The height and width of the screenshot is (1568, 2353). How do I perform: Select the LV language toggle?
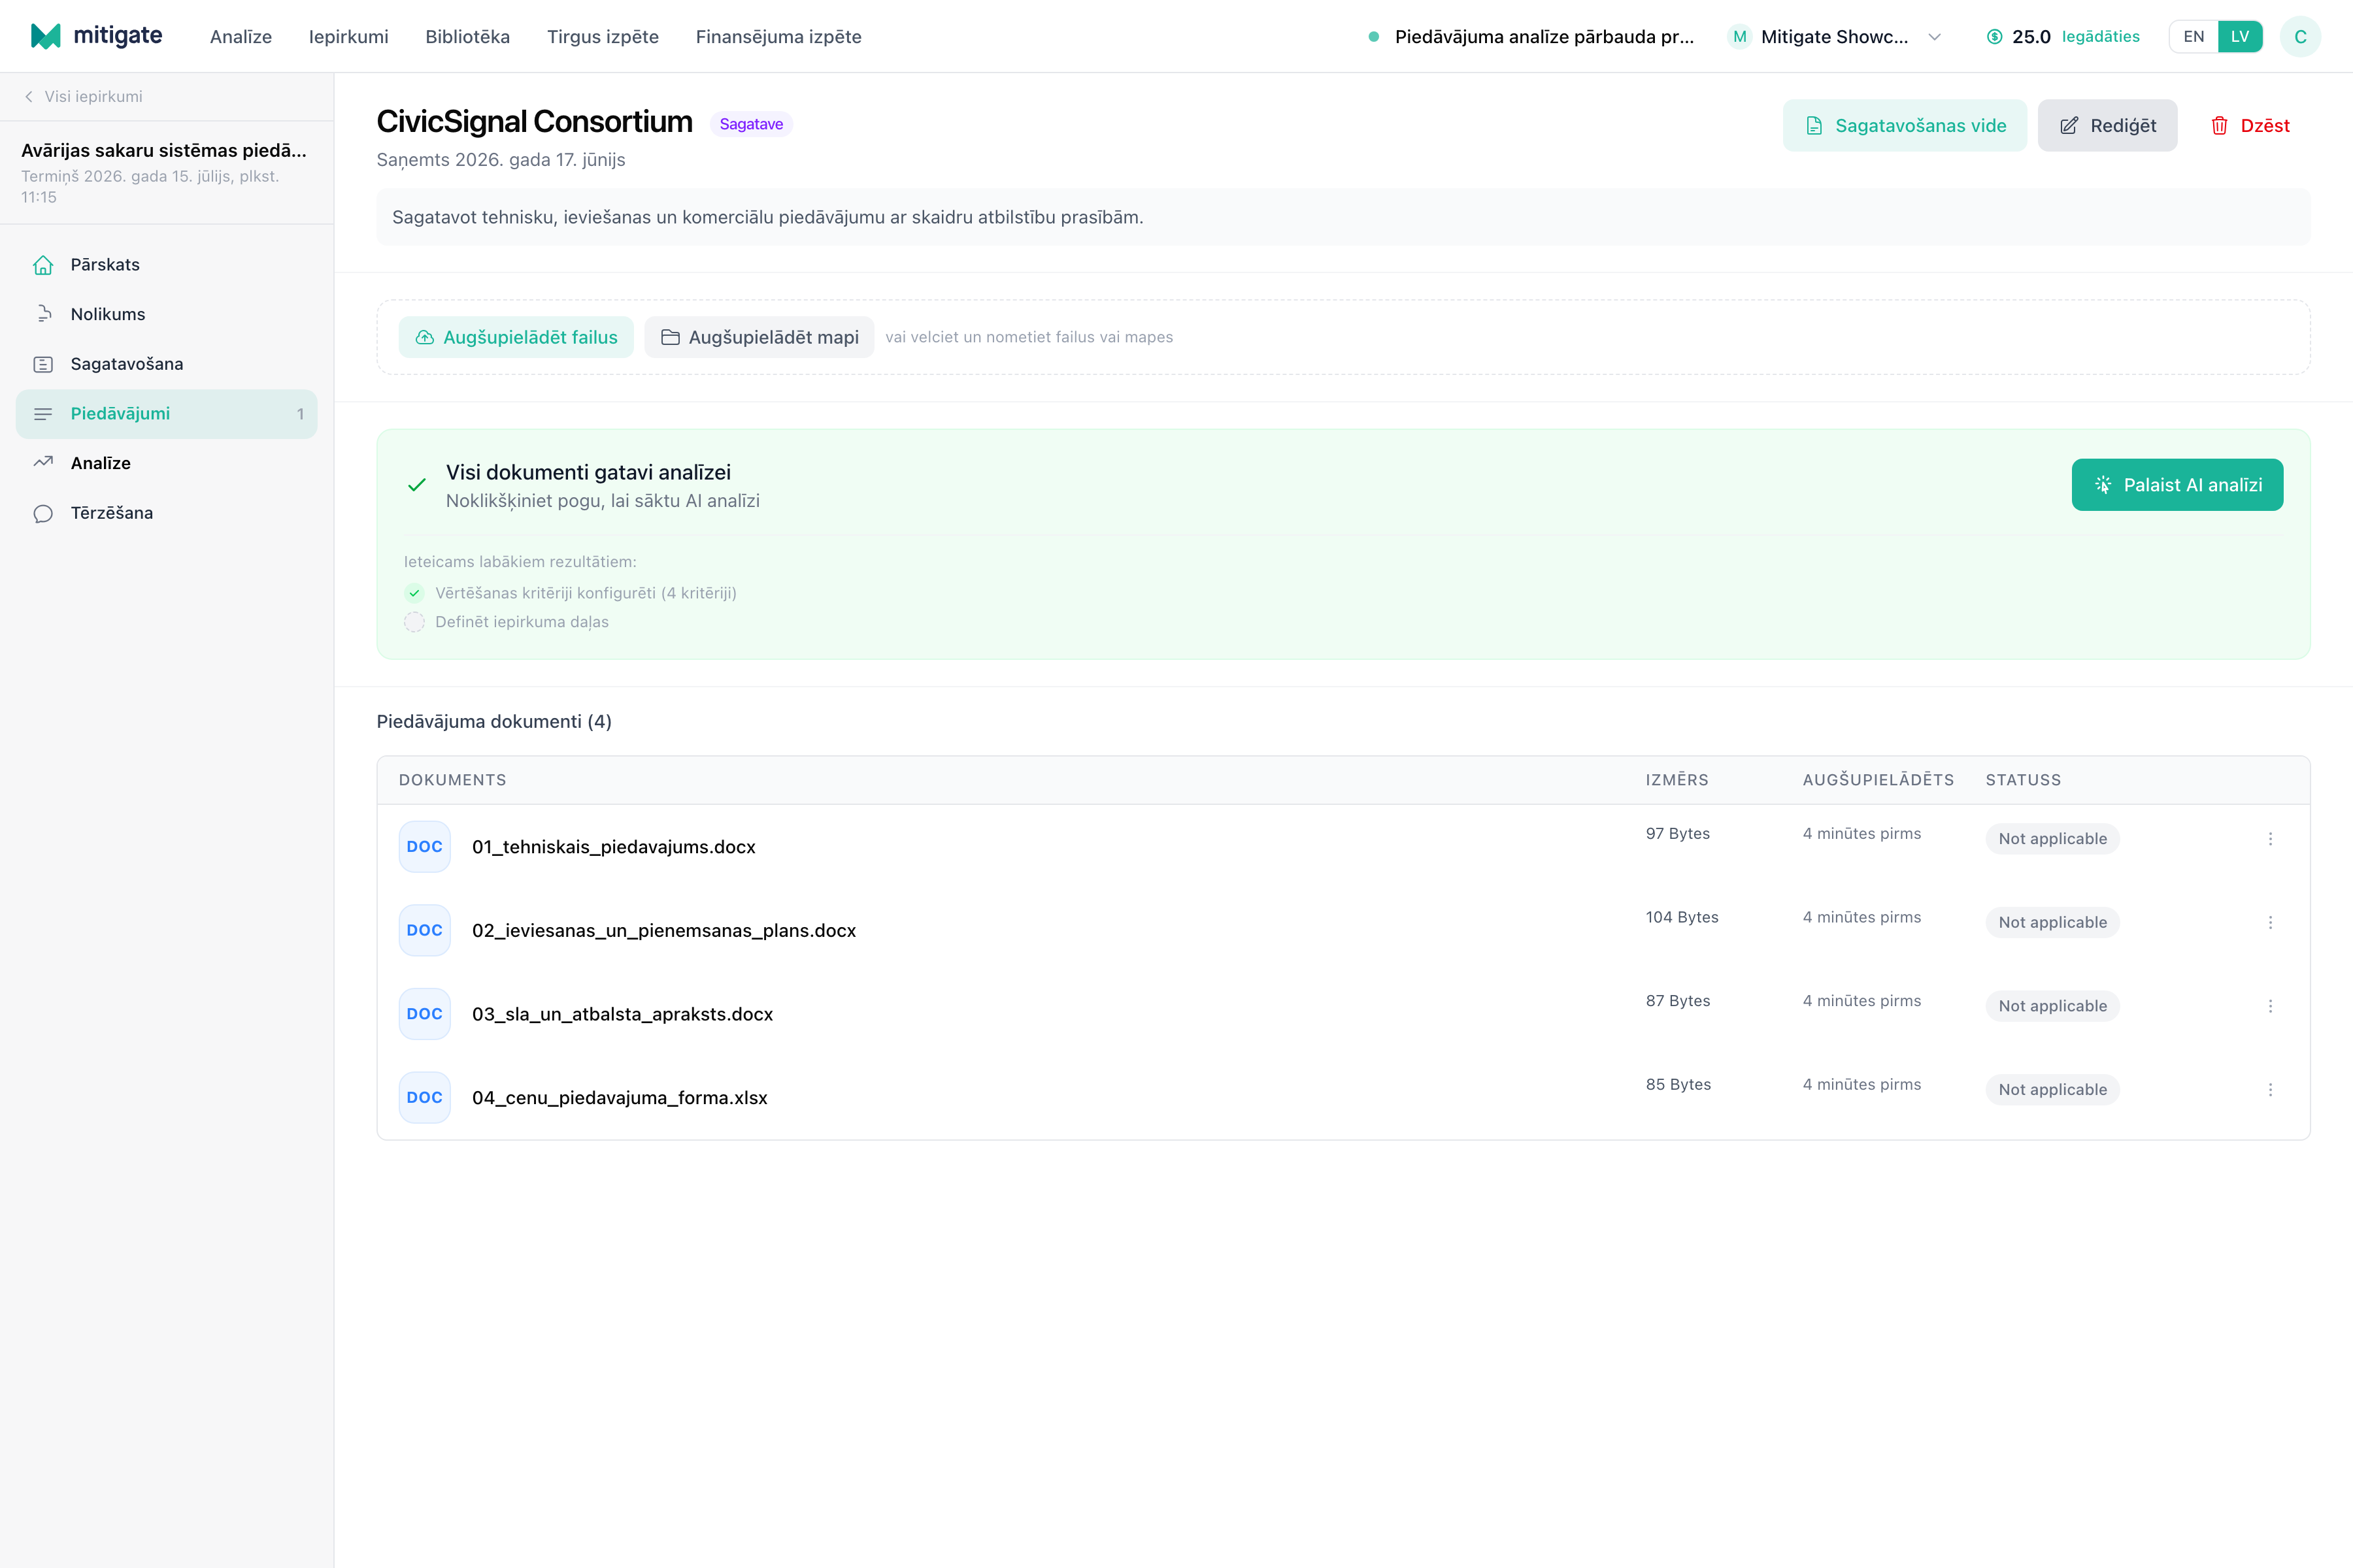tap(2240, 37)
